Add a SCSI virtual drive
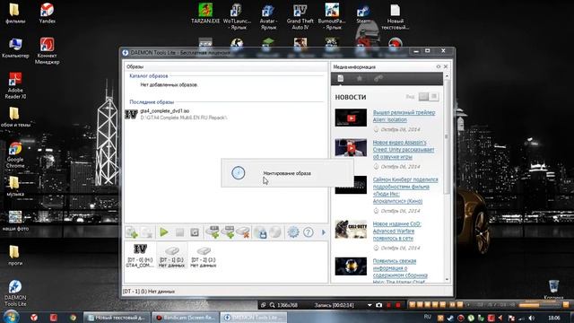Screen dimensions: 574x323 228,232
